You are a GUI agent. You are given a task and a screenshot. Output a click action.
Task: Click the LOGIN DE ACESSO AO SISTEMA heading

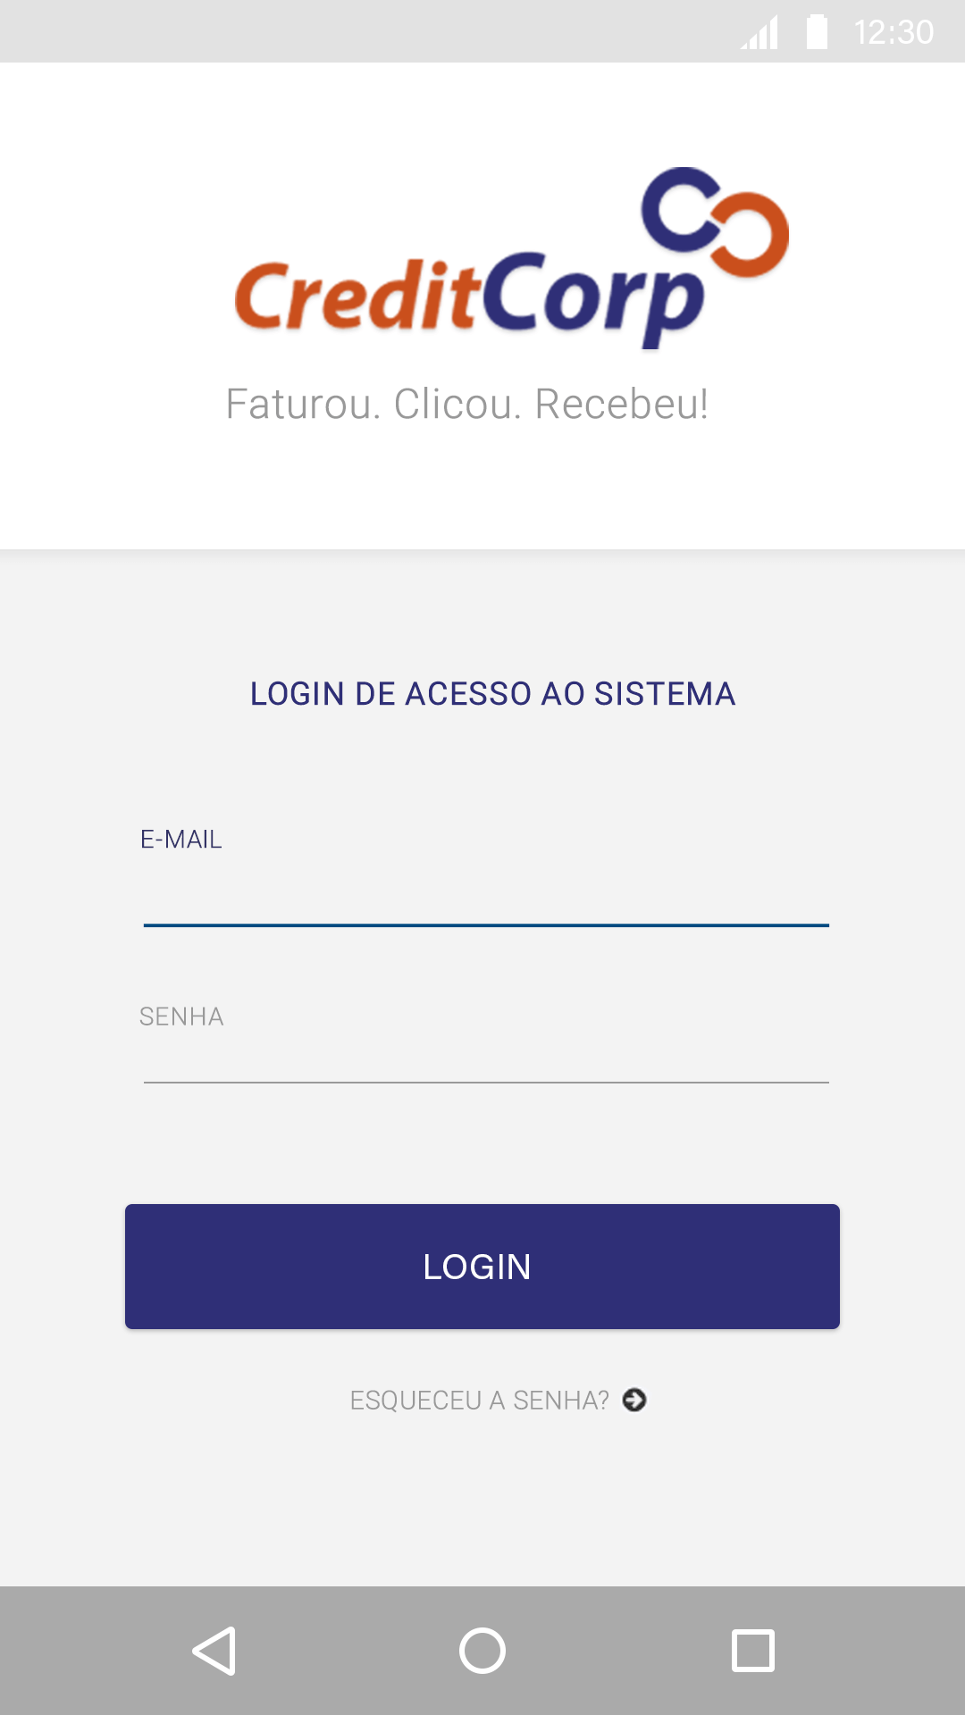pos(492,694)
